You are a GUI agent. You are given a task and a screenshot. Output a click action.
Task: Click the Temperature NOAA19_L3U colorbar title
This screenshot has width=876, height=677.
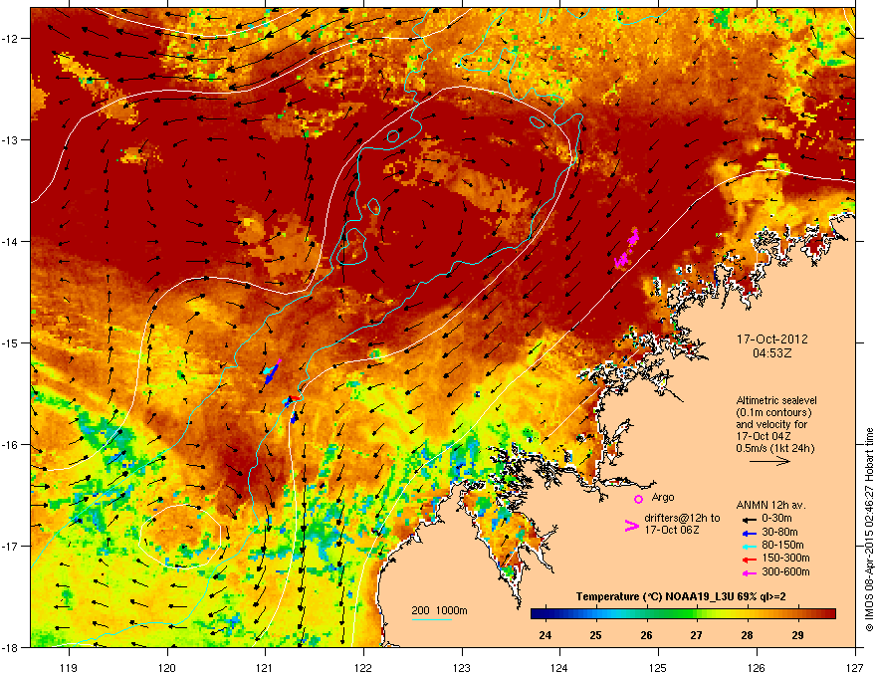pos(681,597)
